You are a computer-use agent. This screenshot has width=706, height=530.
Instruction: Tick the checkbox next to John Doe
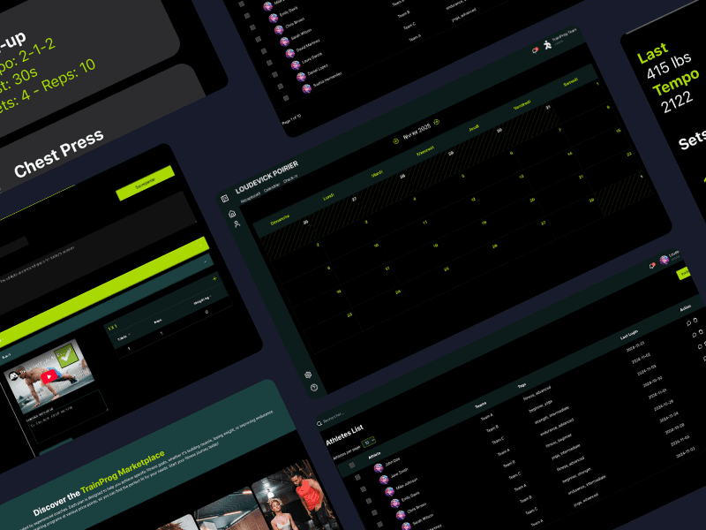point(357,476)
